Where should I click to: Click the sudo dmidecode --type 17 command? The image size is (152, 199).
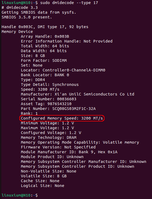(x=69, y=3)
